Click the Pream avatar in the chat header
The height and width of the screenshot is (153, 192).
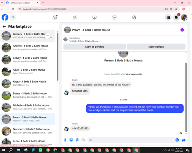pyautogui.click(x=67, y=30)
